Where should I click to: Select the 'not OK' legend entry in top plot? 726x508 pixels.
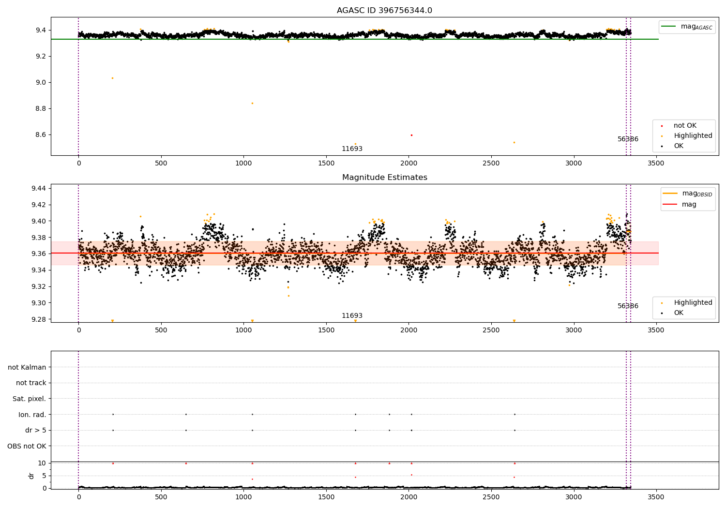[x=685, y=125]
